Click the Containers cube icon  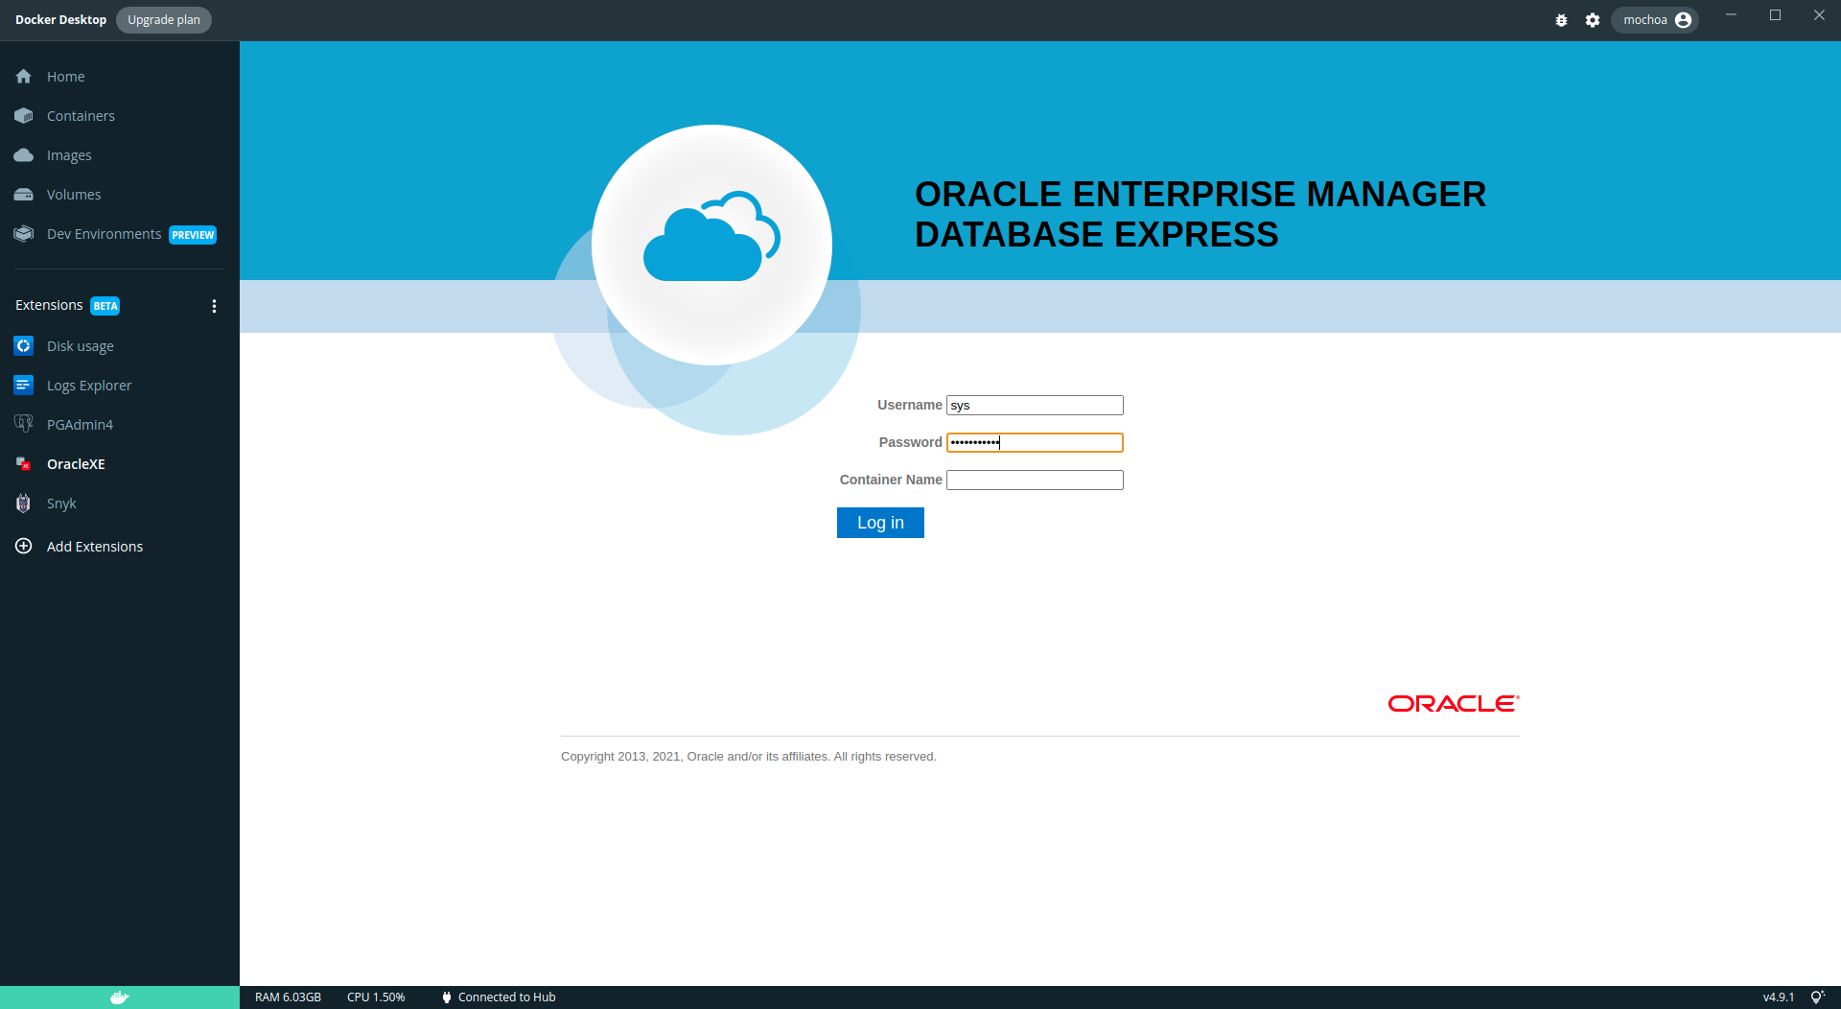pyautogui.click(x=24, y=116)
